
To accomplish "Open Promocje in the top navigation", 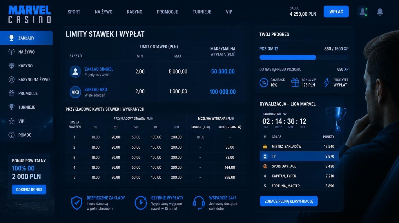I will click(x=167, y=12).
